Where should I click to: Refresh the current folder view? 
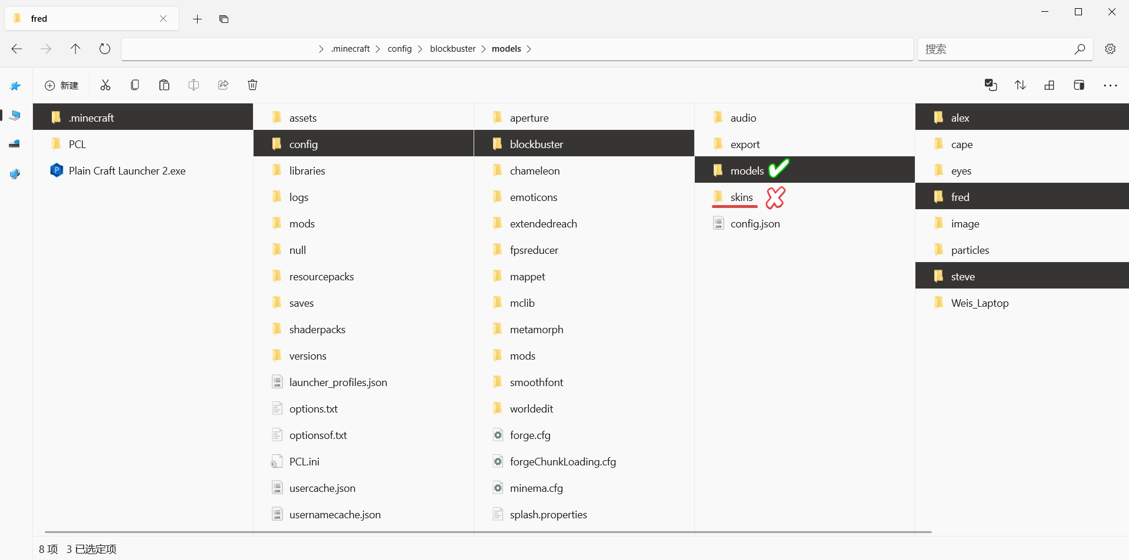pos(105,49)
